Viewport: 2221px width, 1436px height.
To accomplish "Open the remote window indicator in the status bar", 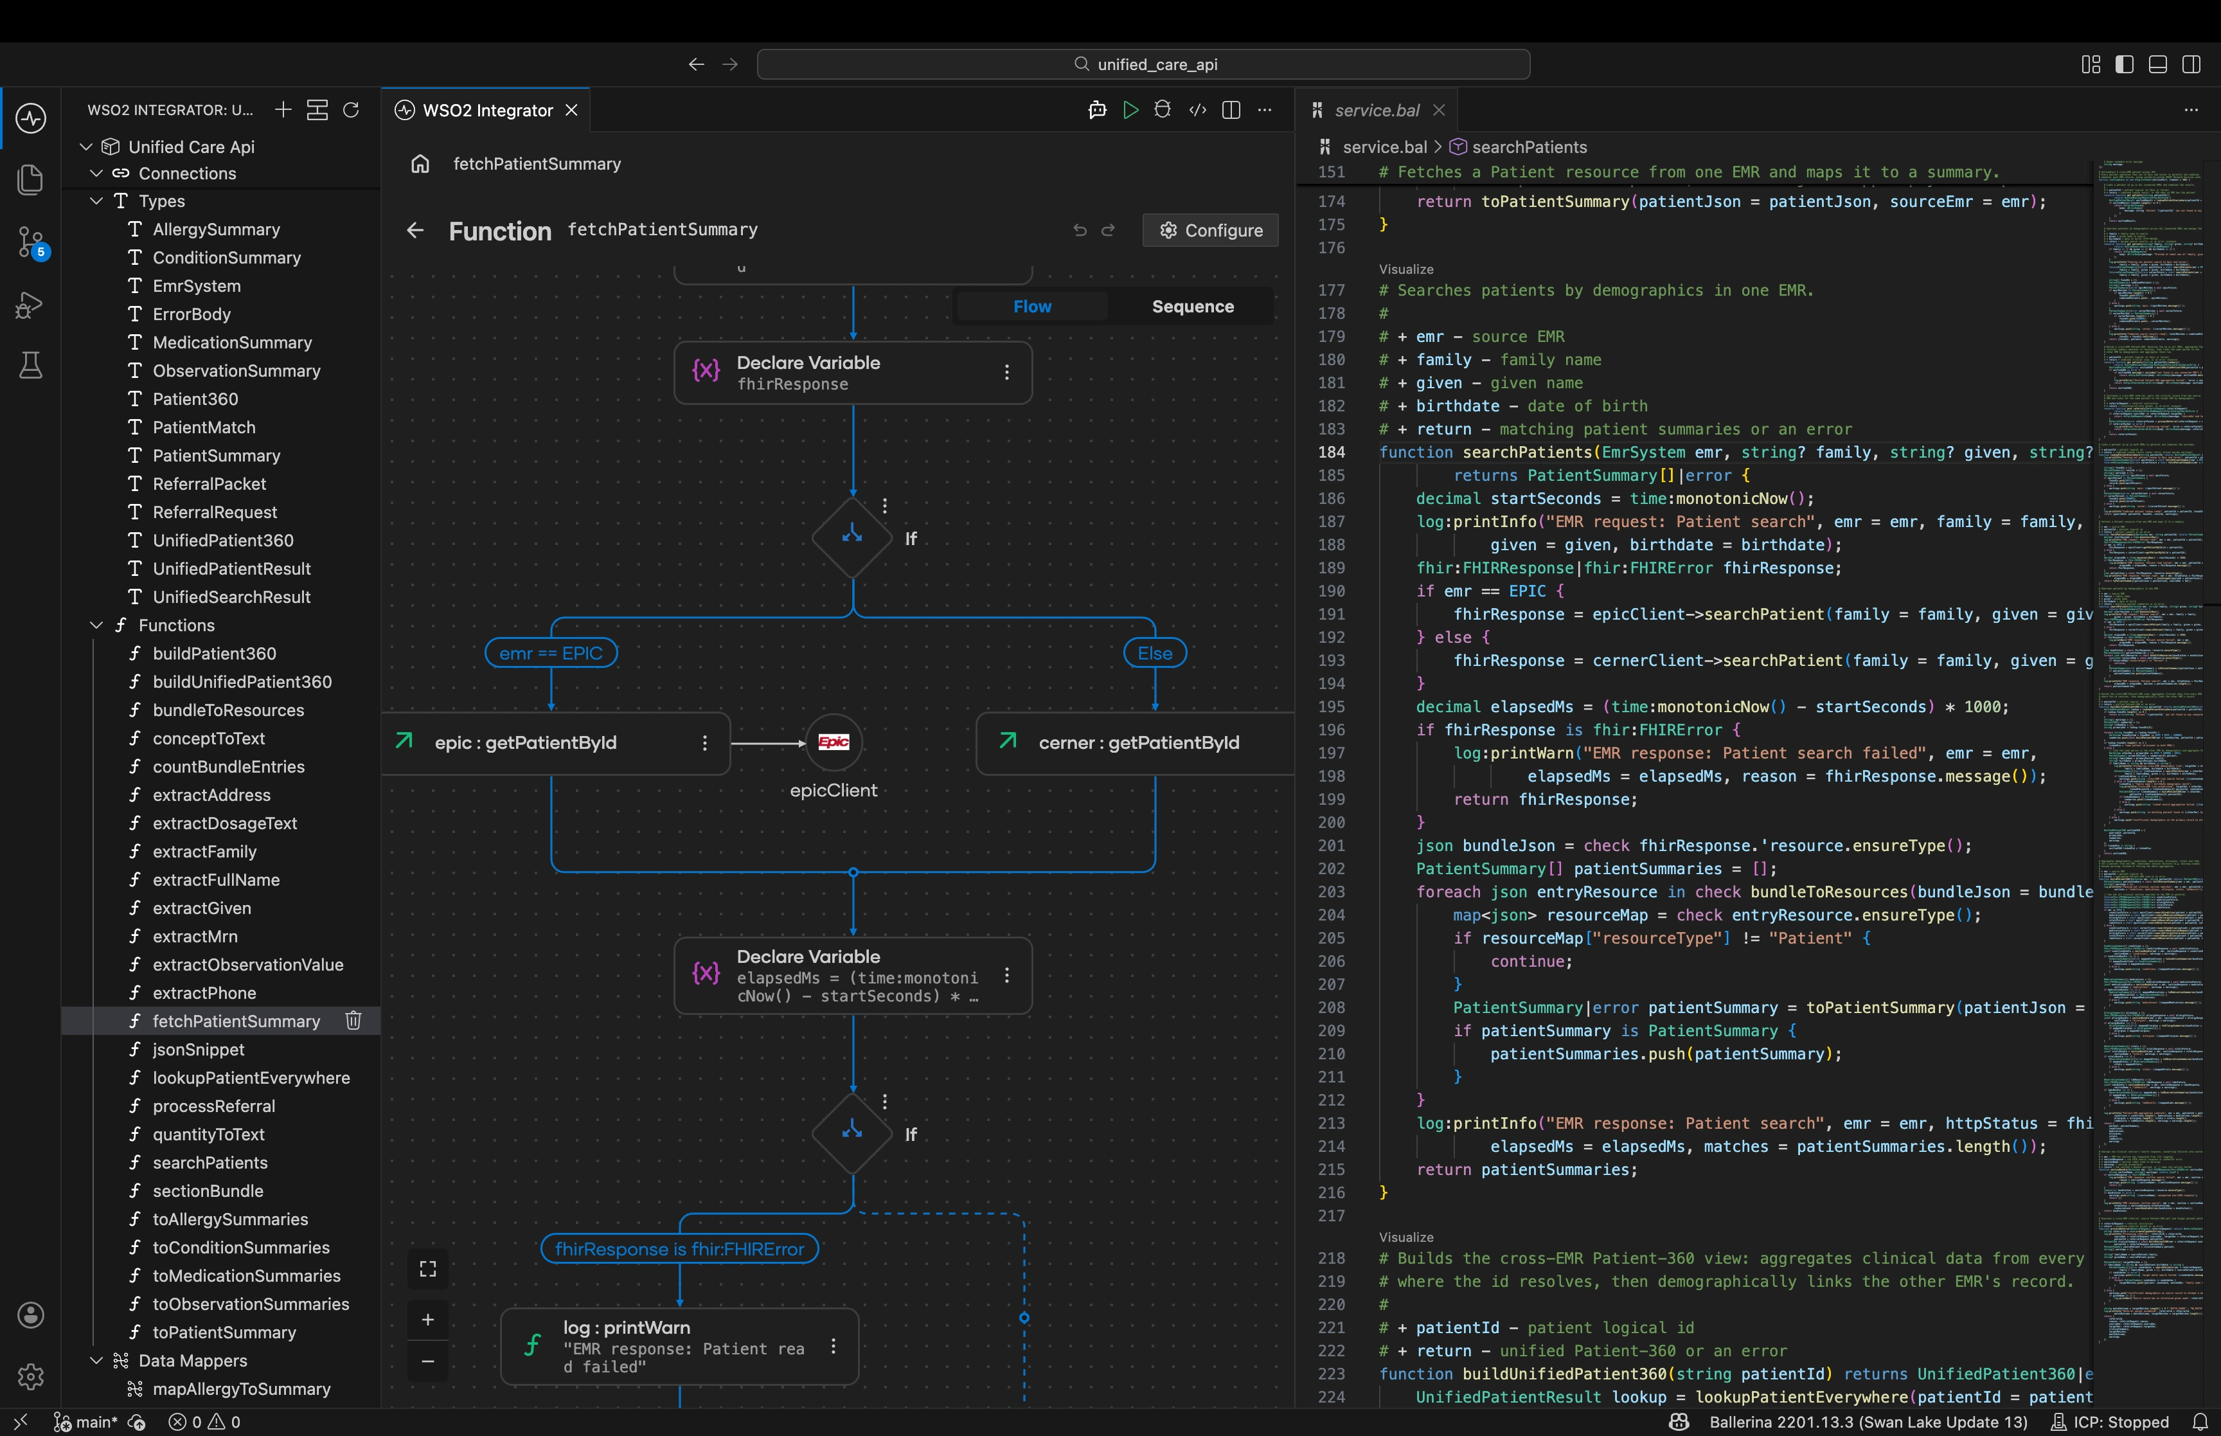I will [21, 1422].
